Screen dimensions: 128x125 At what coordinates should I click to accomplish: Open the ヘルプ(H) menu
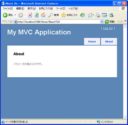(x=73, y=8)
